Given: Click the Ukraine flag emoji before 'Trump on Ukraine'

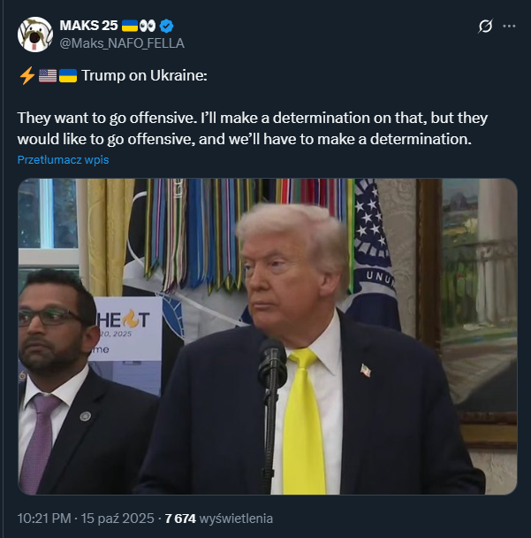Looking at the screenshot, I should point(68,76).
